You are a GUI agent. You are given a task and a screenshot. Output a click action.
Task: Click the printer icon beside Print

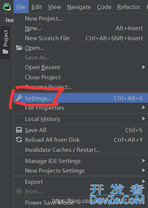pyautogui.click(x=19, y=191)
